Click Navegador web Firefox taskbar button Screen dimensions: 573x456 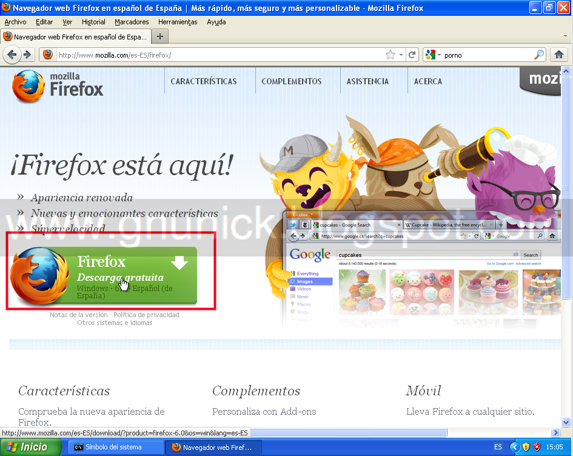(214, 448)
